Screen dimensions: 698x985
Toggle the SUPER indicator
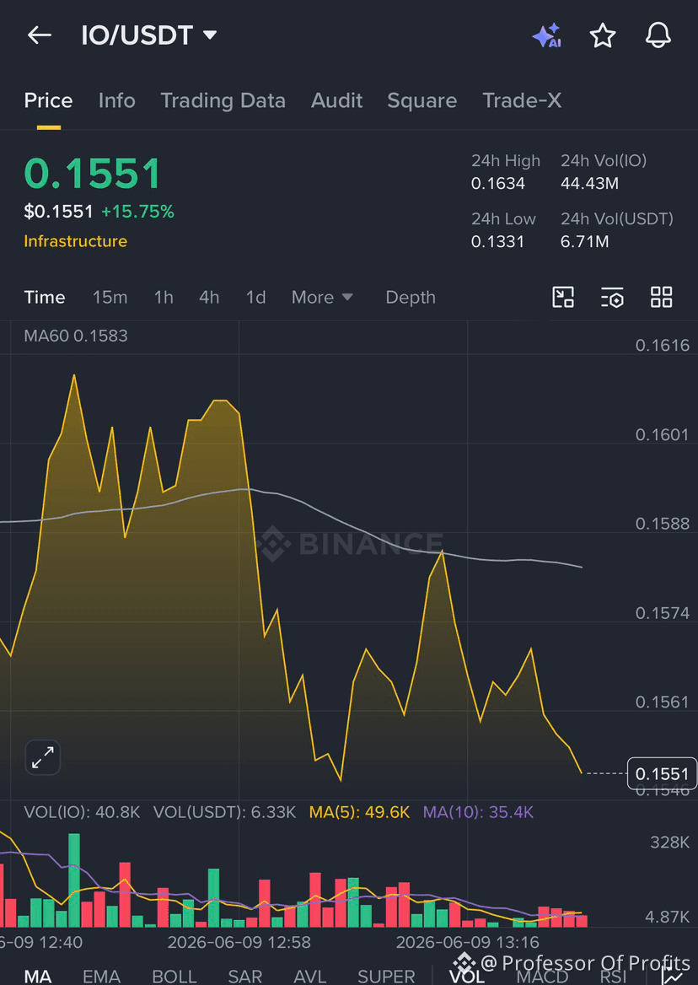point(386,977)
